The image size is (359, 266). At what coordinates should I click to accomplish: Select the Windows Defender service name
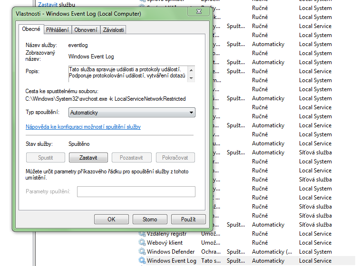[x=171, y=252]
